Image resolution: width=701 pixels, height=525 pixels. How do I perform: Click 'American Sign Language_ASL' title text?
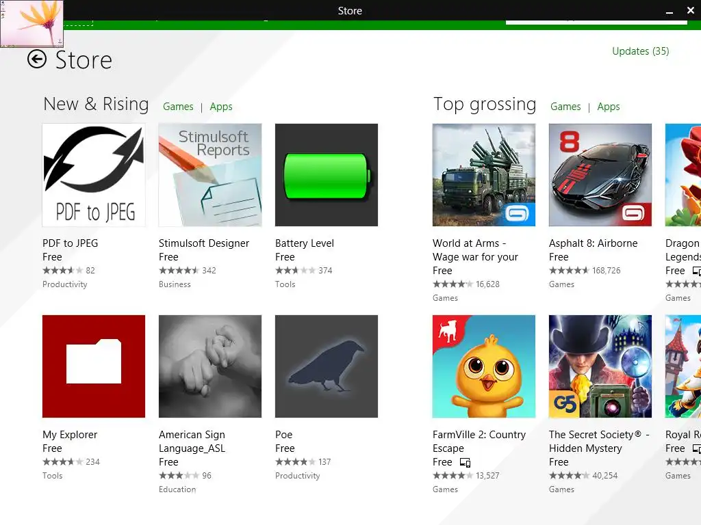click(192, 442)
